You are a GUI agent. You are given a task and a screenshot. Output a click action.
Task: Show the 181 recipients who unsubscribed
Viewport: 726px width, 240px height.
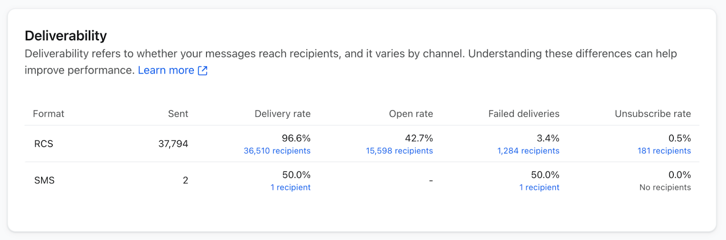(664, 151)
